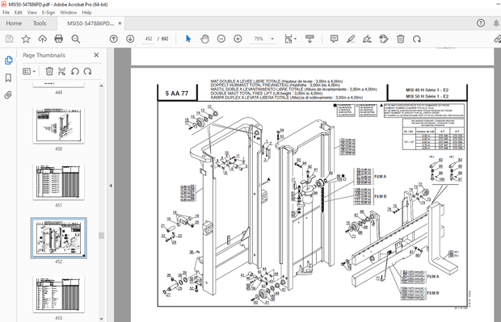Click the stamp tool icon
The height and width of the screenshot is (322, 501).
[x=384, y=39]
